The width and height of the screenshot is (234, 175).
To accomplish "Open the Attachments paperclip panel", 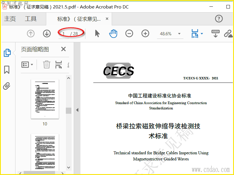I will coord(7,86).
